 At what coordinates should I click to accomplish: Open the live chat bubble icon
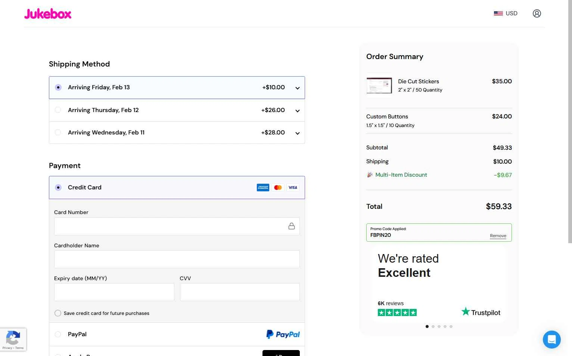pyautogui.click(x=552, y=340)
